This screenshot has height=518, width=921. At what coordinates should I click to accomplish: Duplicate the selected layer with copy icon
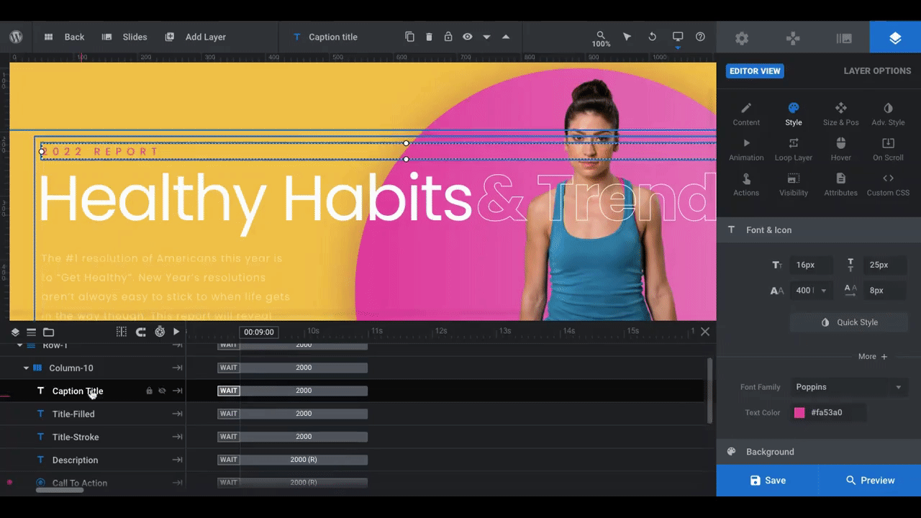pyautogui.click(x=409, y=37)
